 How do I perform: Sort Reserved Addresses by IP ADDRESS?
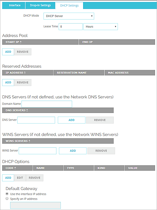coord(28,72)
